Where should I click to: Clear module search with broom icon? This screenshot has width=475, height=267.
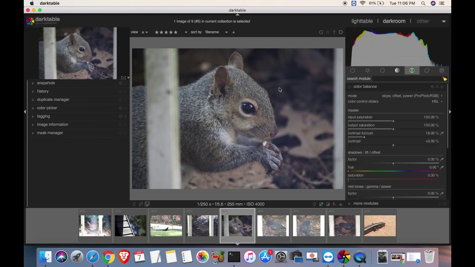tap(445, 79)
